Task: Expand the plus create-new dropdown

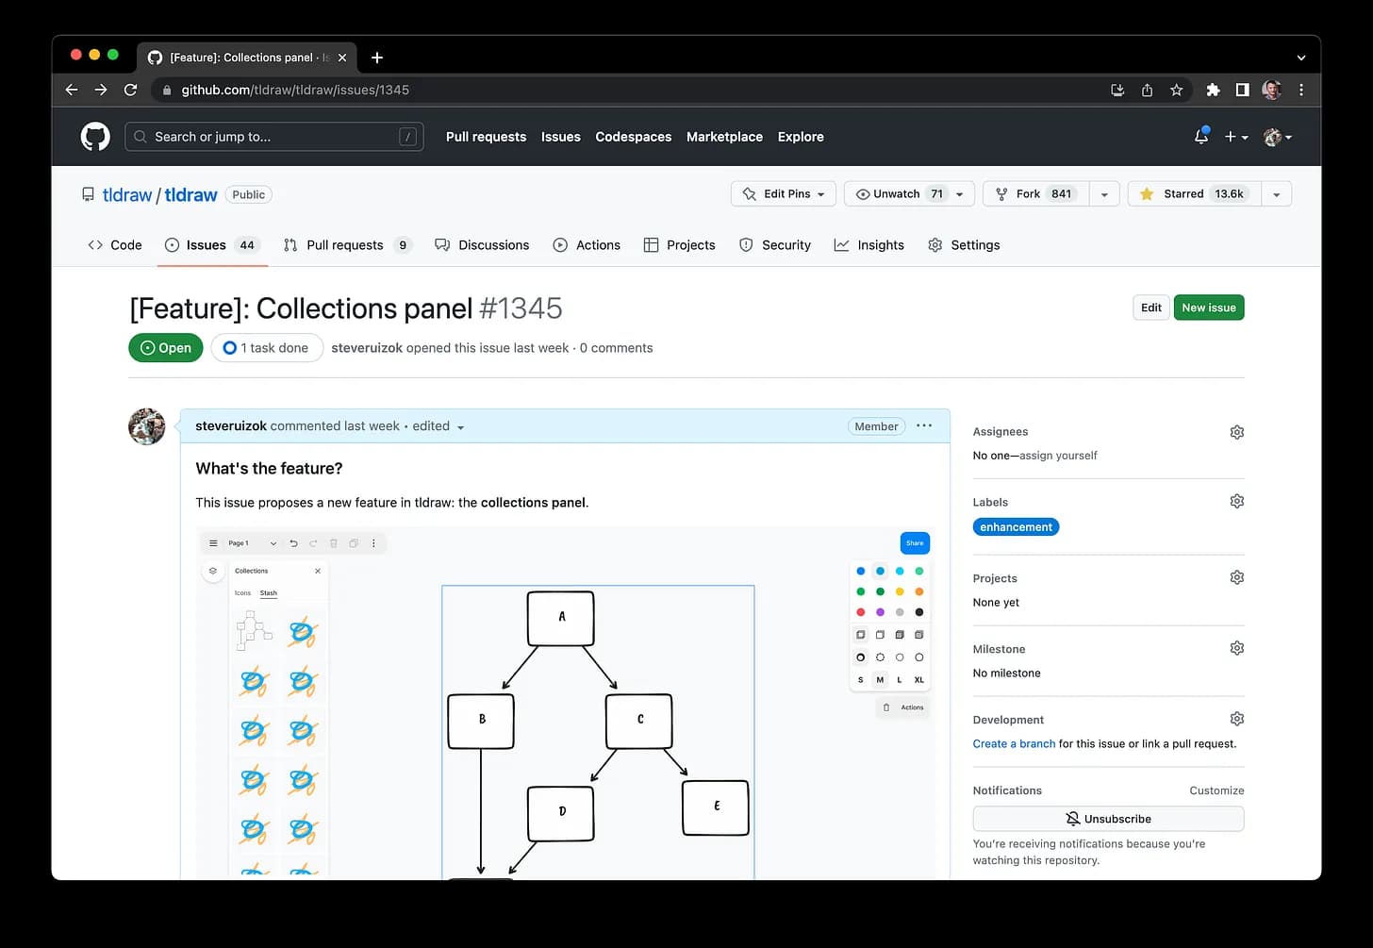Action: (x=1236, y=137)
